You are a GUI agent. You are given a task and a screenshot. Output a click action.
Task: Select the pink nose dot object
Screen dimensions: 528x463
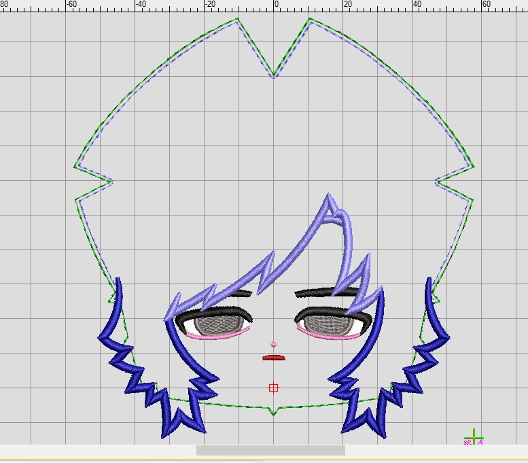(x=273, y=345)
